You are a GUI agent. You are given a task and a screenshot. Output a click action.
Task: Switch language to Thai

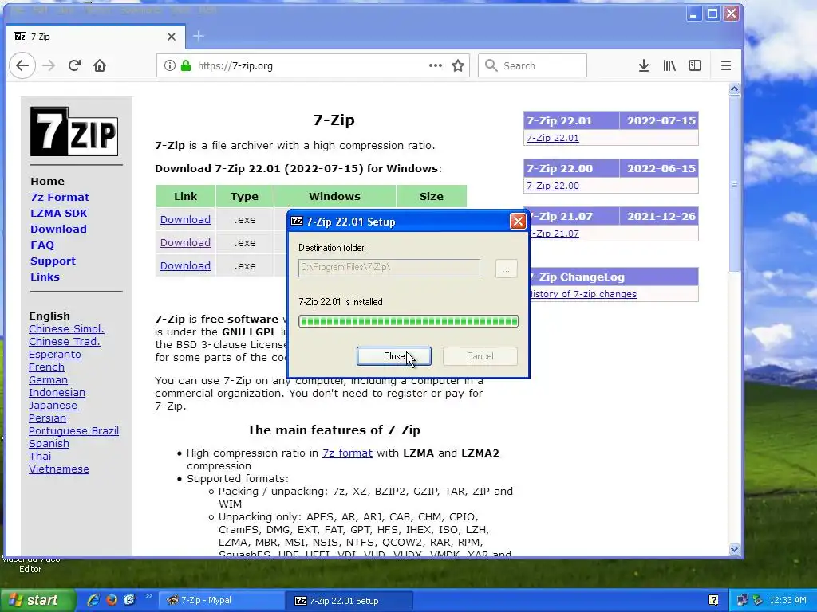(40, 457)
